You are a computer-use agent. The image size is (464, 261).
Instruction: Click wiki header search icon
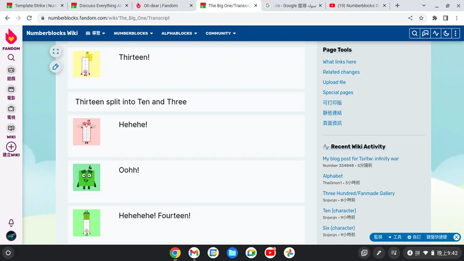click(415, 33)
